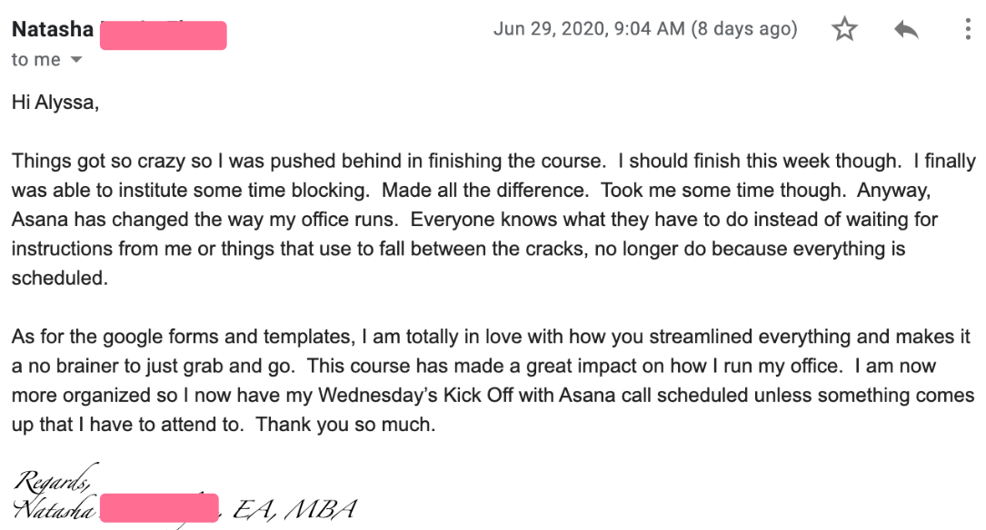Click the "EA, MBA" credentials in signature
This screenshot has width=986, height=530.
294,509
